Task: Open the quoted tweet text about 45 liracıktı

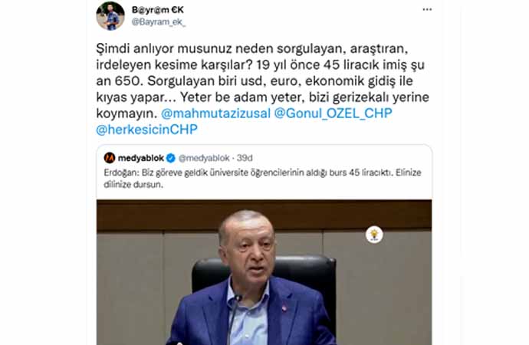Action: (262, 179)
